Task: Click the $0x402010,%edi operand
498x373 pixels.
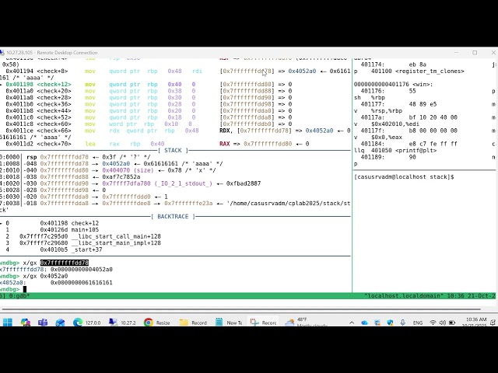Action: point(395,124)
